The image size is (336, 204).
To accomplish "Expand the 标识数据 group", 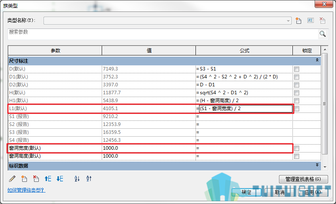I will pos(317,165).
